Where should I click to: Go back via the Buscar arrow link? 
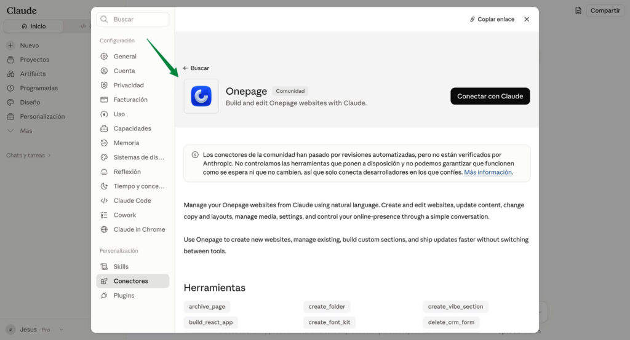point(196,68)
